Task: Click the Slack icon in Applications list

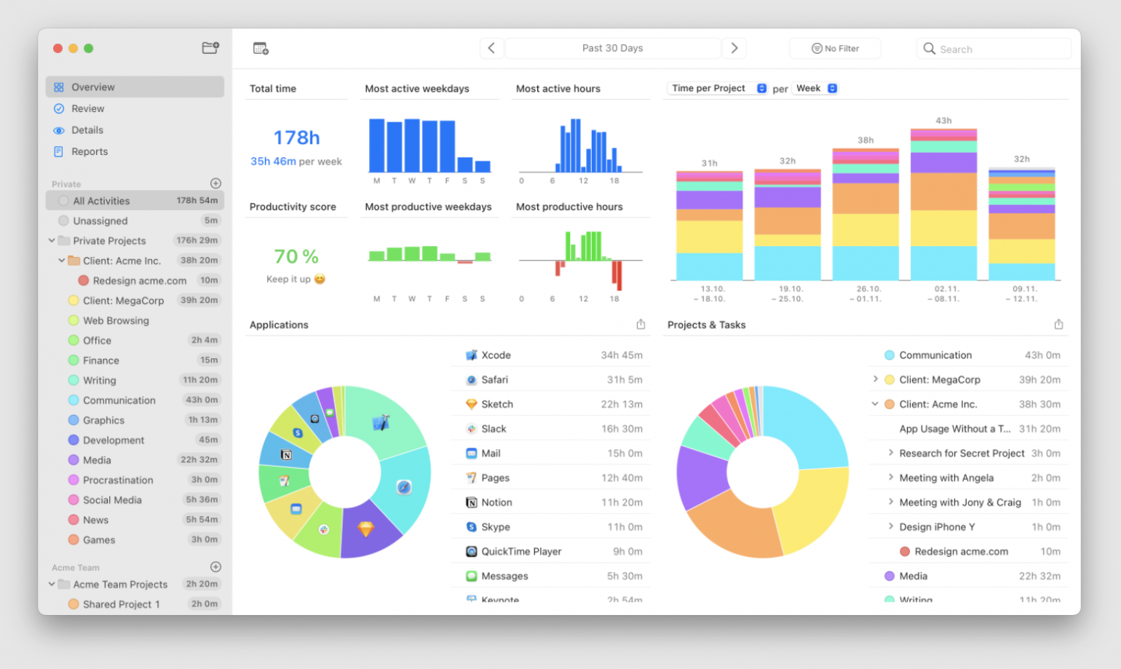Action: tap(472, 428)
